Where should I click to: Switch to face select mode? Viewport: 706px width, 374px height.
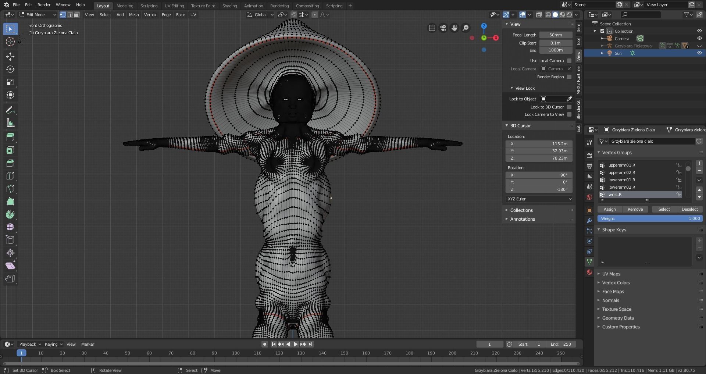pos(76,15)
